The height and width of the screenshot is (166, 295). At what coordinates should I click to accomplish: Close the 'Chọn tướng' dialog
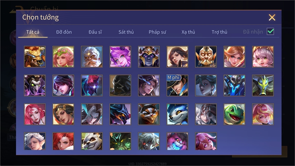pos(272,17)
